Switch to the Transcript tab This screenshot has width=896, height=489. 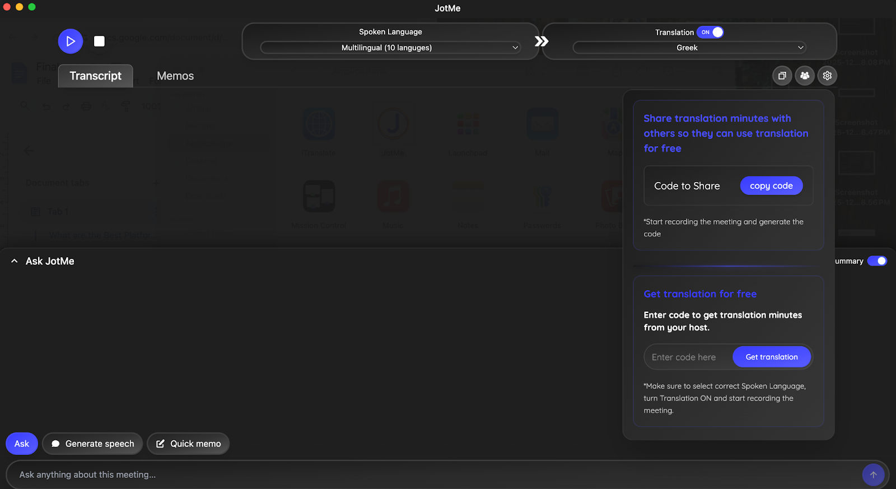click(95, 76)
